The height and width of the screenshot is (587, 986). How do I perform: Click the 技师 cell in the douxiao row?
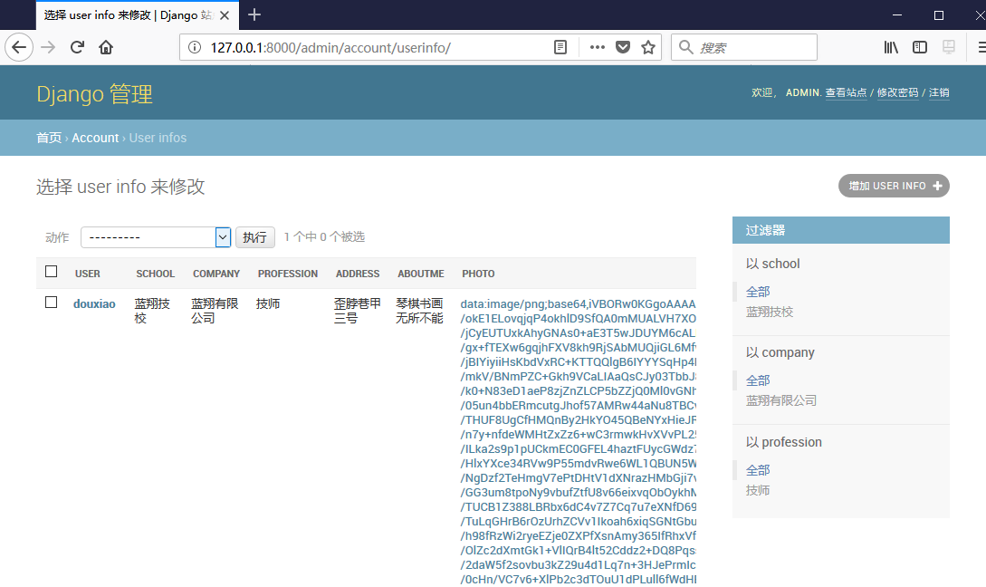pyautogui.click(x=268, y=303)
